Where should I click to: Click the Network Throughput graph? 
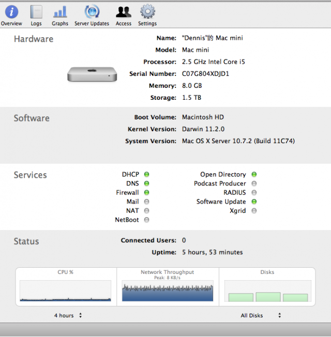[x=168, y=290]
